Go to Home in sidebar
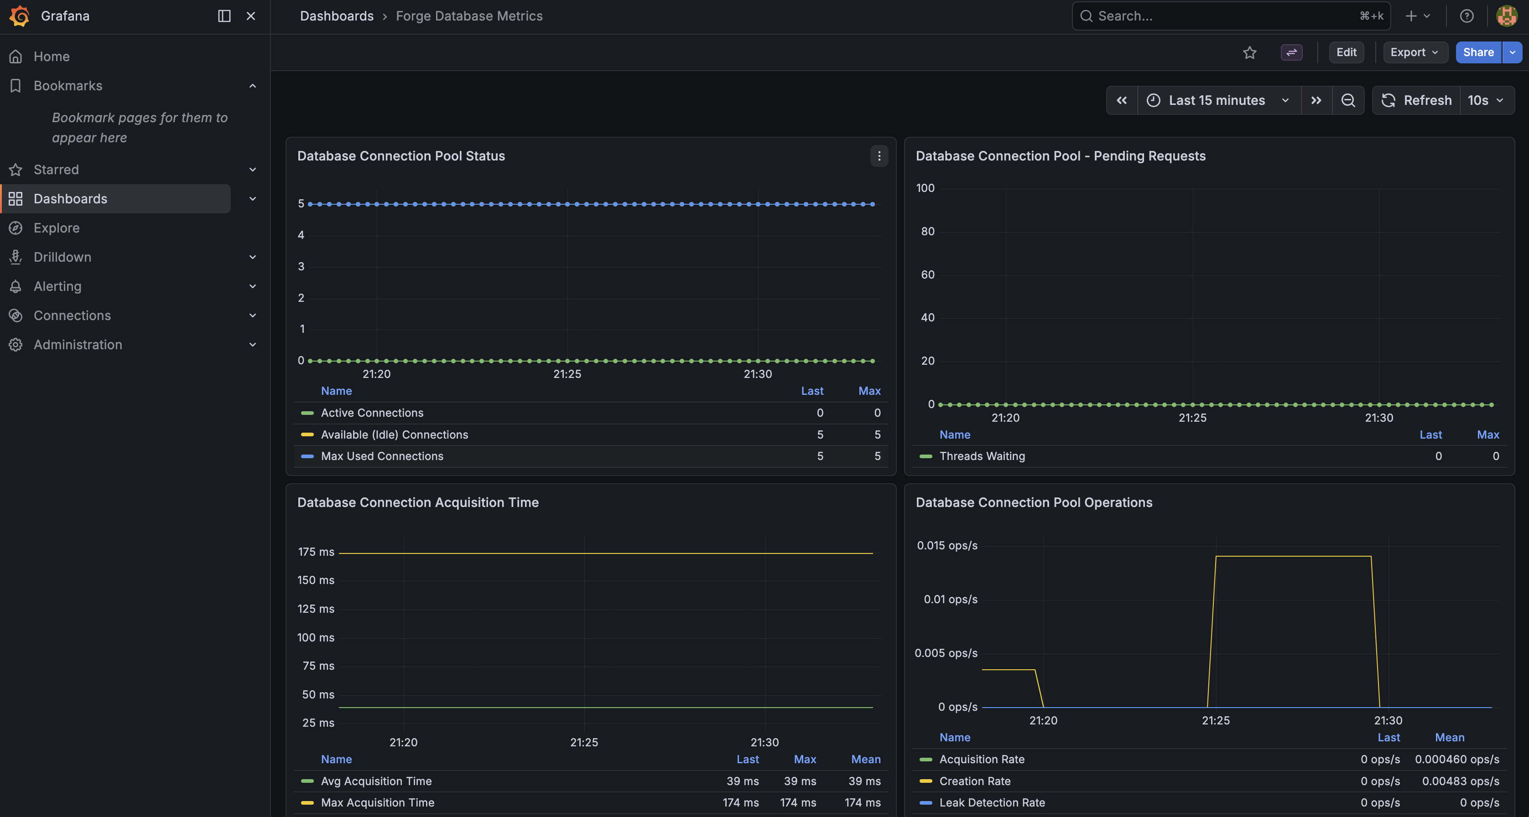Viewport: 1529px width, 817px height. (52, 57)
